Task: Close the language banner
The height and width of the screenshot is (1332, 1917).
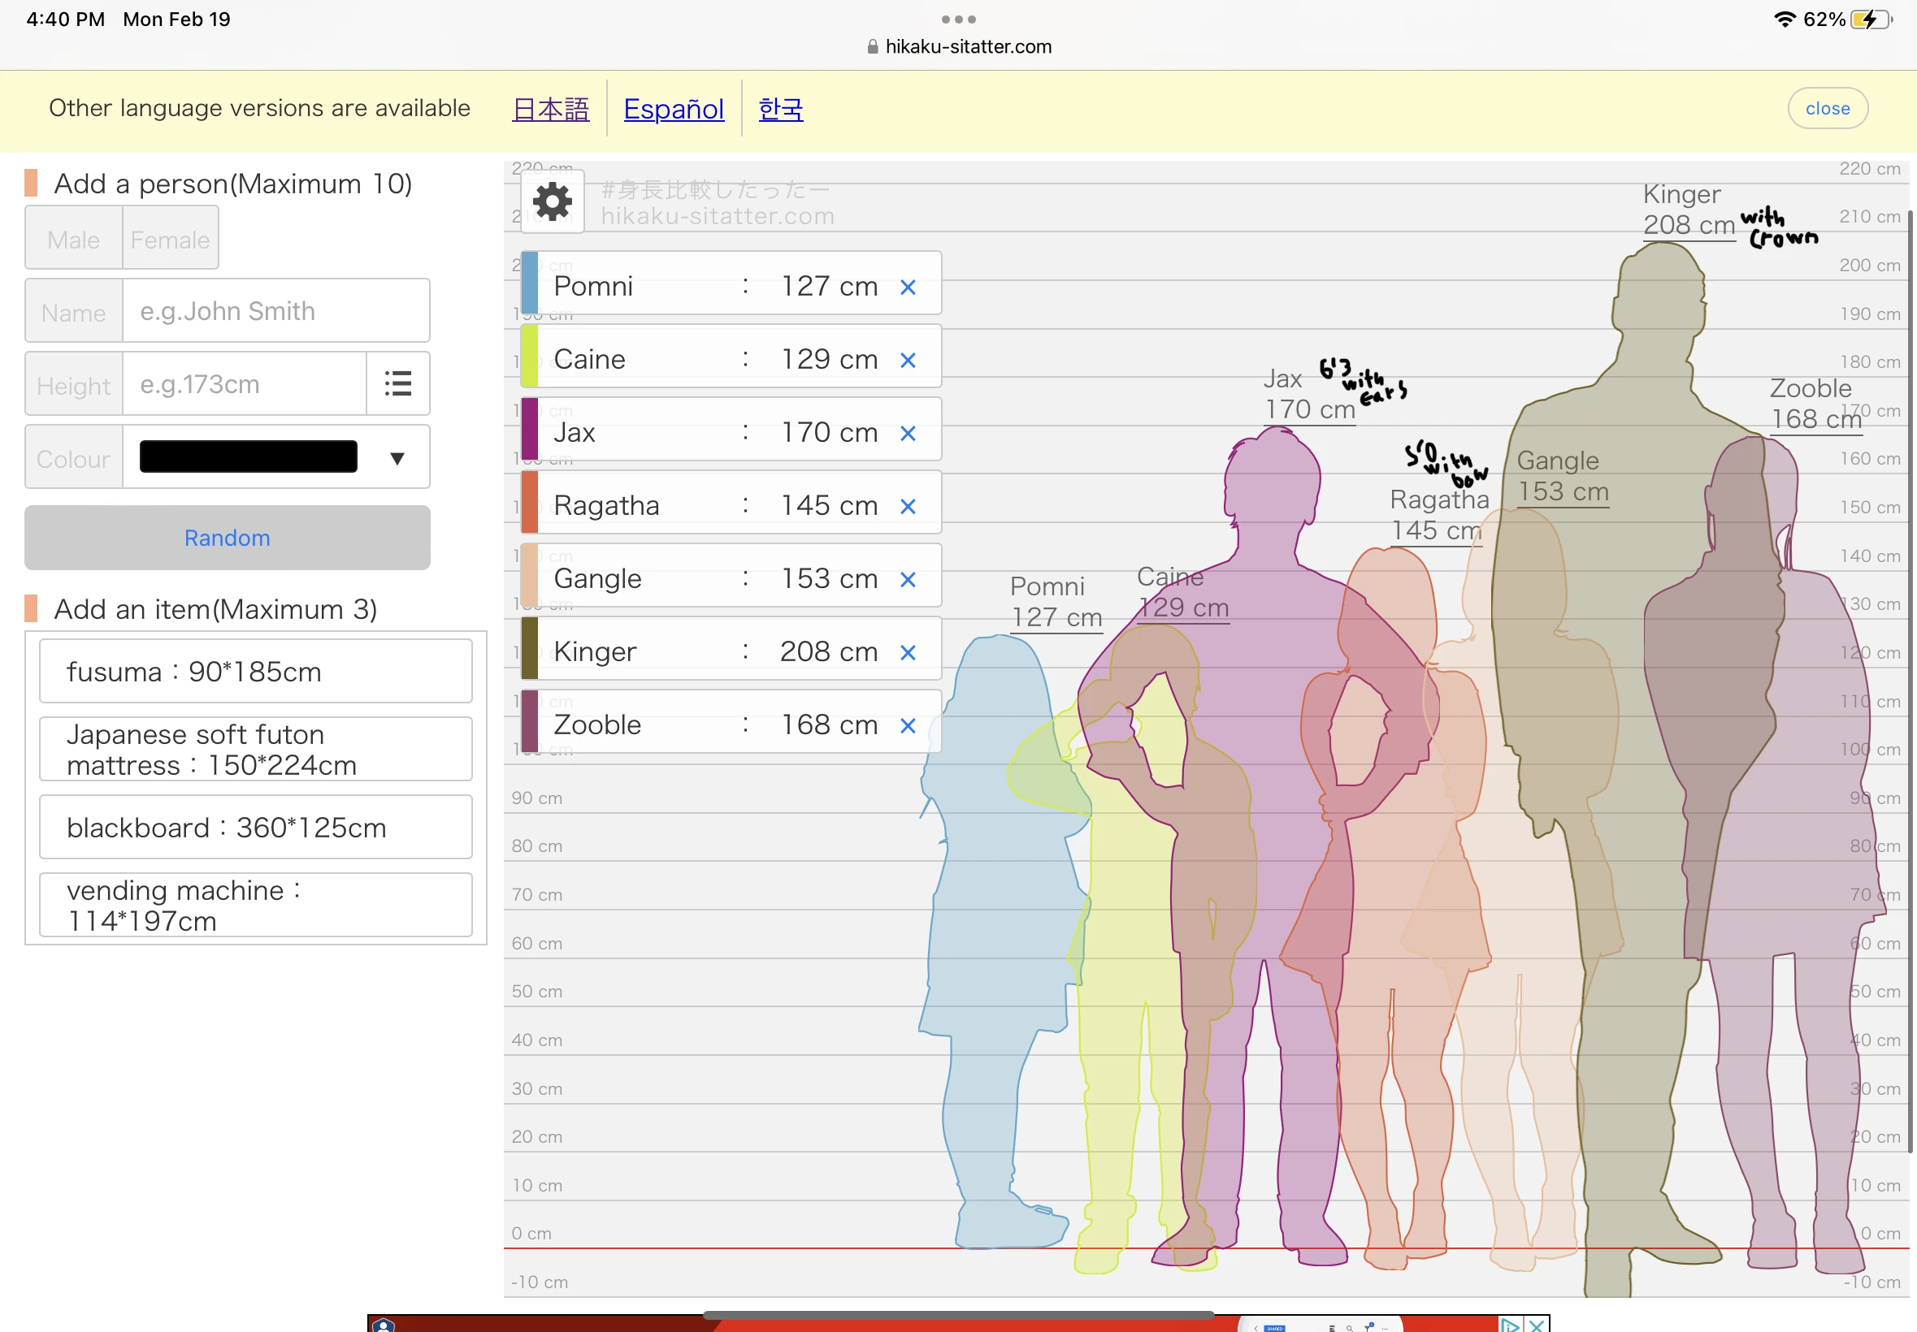Action: [x=1828, y=108]
